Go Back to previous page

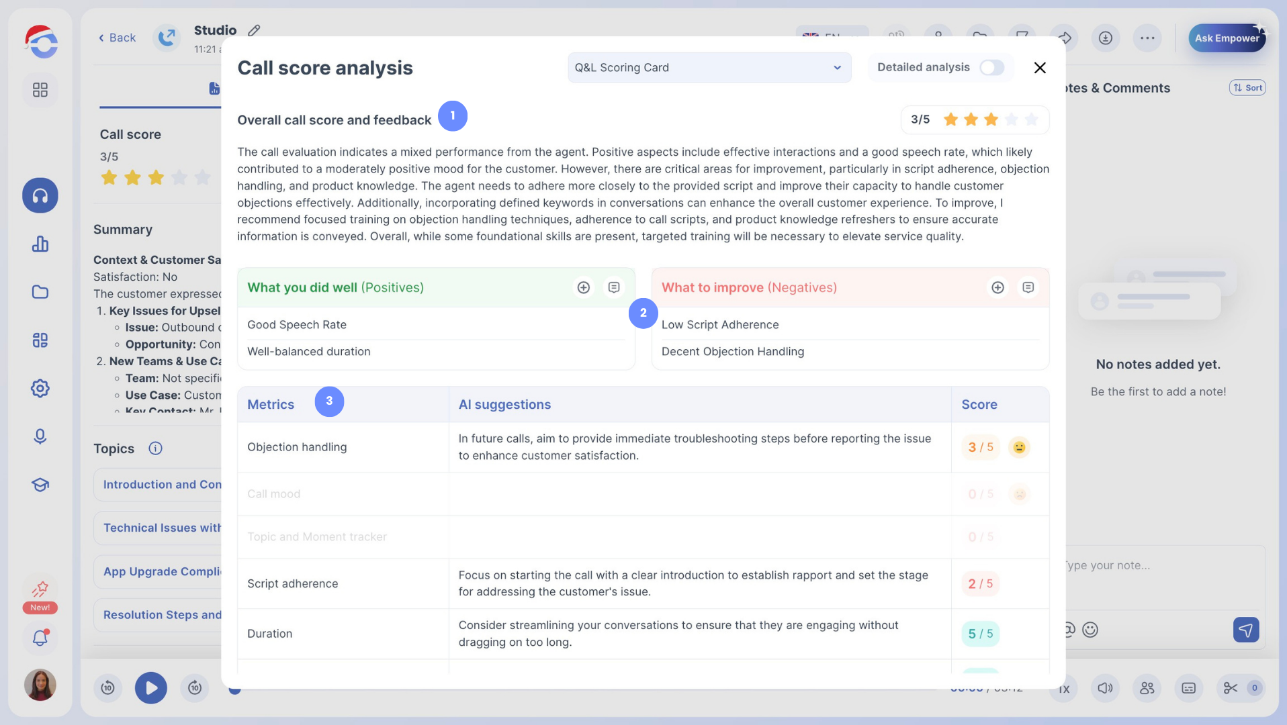pyautogui.click(x=117, y=38)
